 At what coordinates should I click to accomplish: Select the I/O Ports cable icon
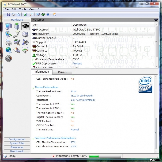click(17, 34)
